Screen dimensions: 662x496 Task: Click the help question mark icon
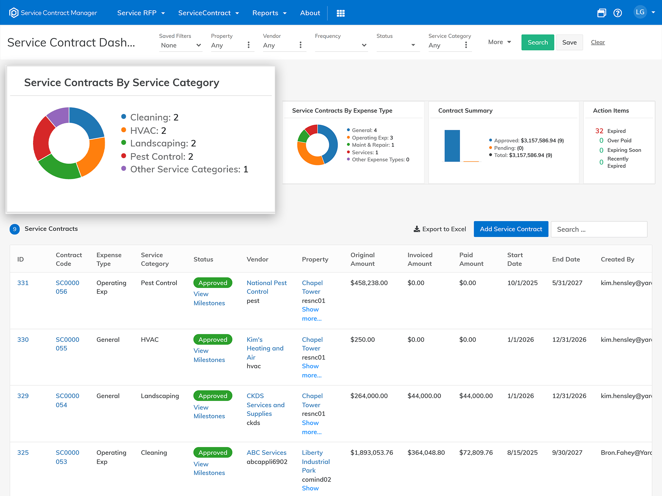click(618, 13)
